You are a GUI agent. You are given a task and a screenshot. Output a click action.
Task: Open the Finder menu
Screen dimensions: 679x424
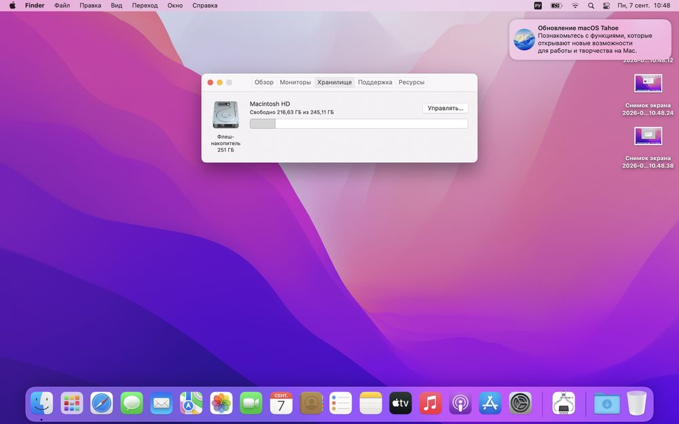click(x=35, y=5)
